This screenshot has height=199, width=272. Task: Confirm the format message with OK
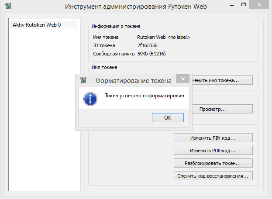point(168,118)
